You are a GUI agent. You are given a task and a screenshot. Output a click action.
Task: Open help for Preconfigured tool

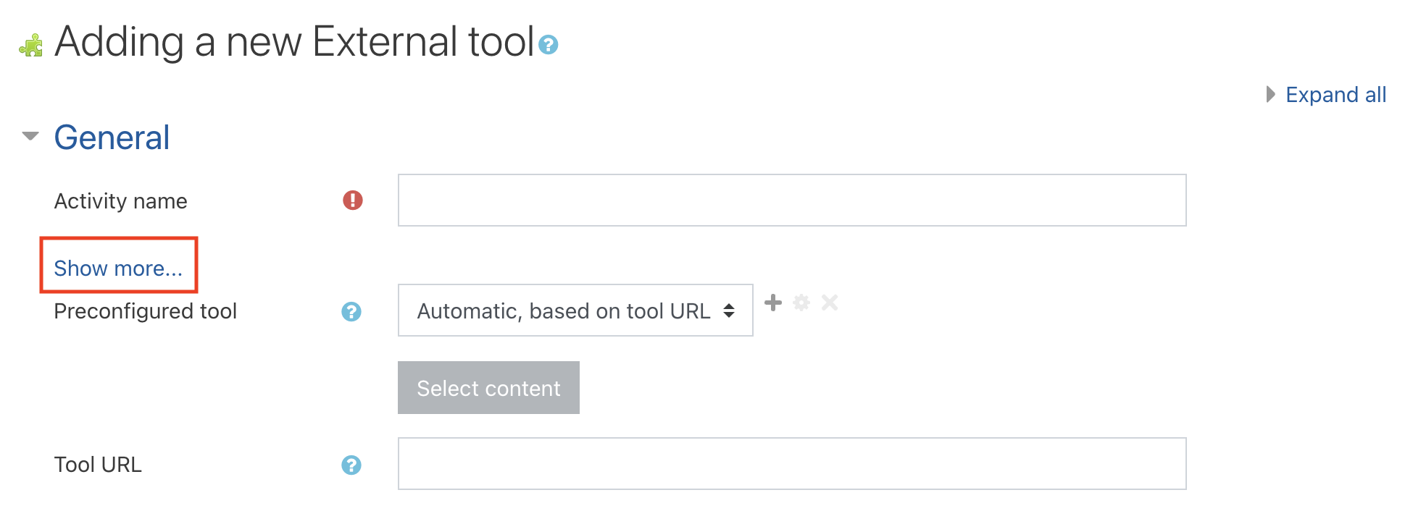click(351, 311)
